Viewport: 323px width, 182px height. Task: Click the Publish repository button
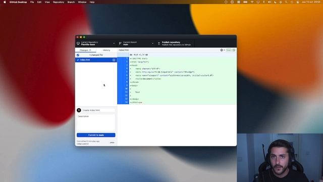[175, 43]
